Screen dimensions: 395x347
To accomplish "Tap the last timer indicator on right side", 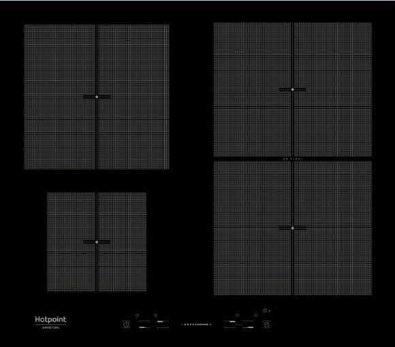I will [255, 315].
